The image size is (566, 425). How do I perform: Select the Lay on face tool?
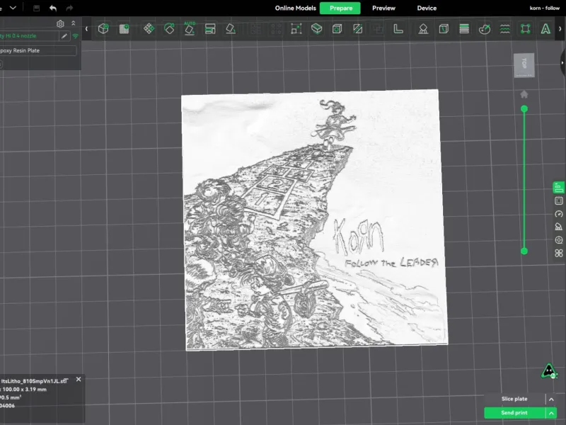316,28
